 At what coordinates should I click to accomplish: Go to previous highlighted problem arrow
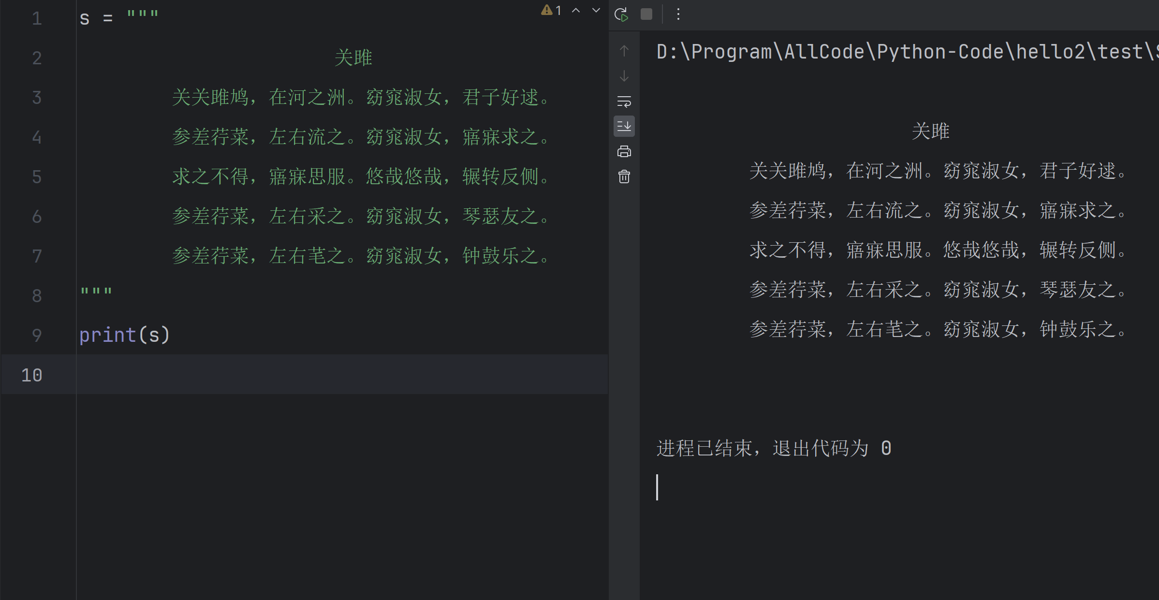click(x=576, y=10)
